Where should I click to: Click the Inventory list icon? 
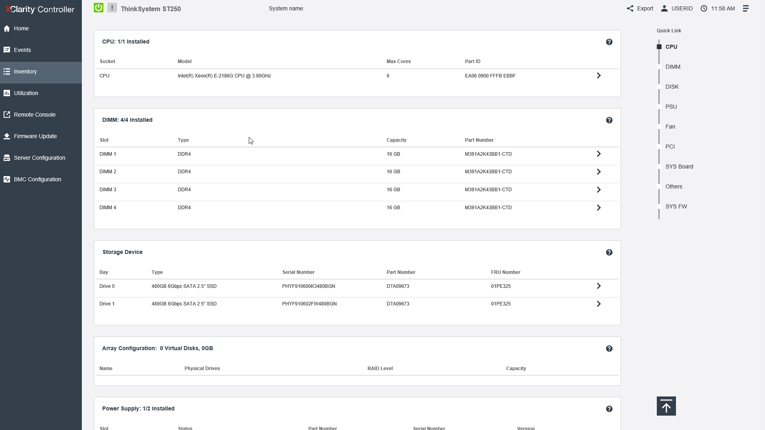[x=7, y=71]
